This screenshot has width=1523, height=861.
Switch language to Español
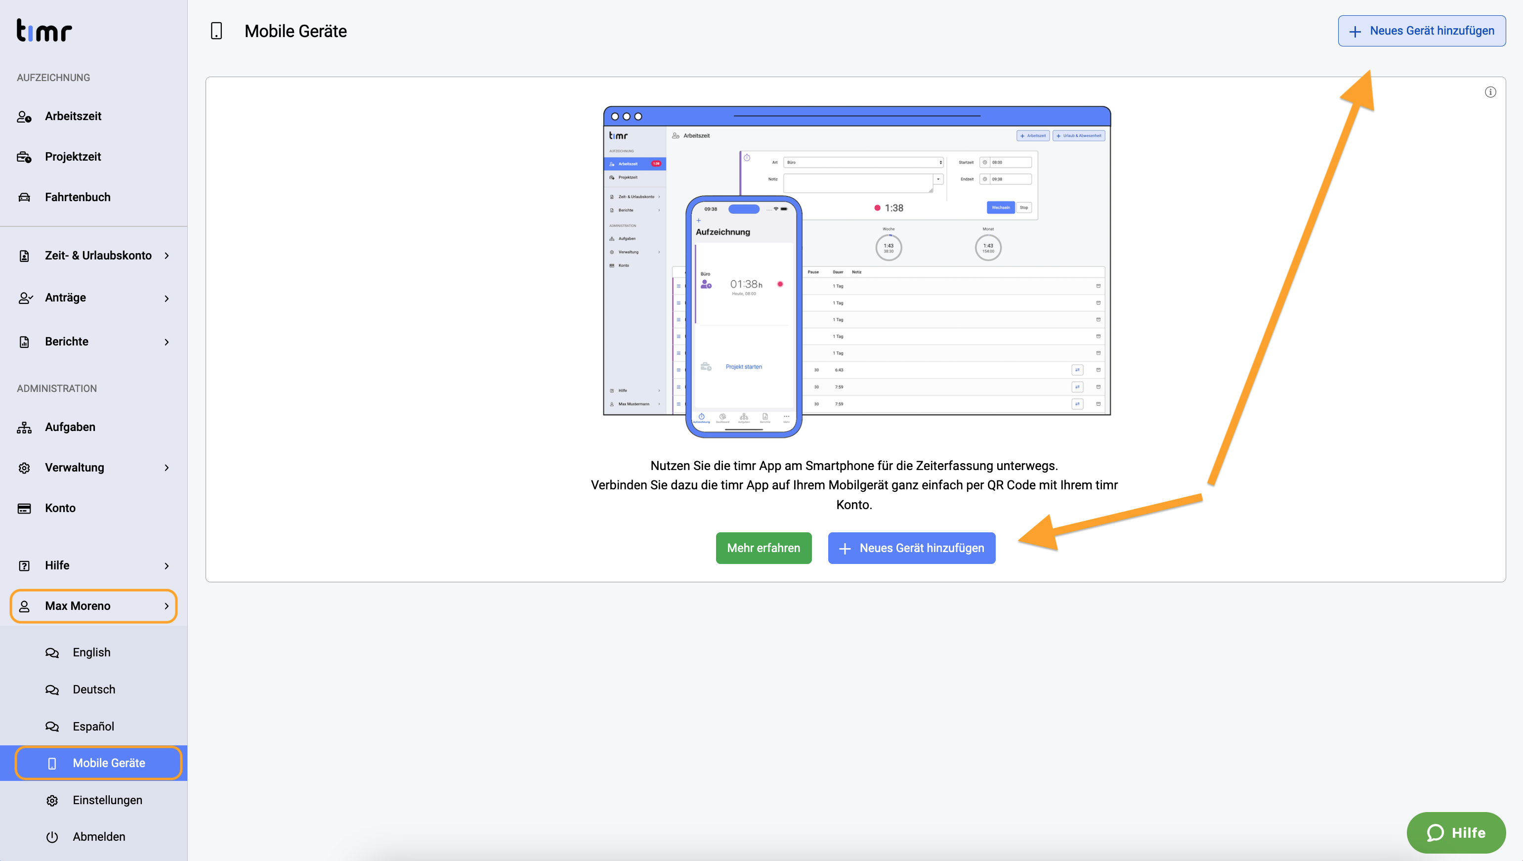(93, 726)
